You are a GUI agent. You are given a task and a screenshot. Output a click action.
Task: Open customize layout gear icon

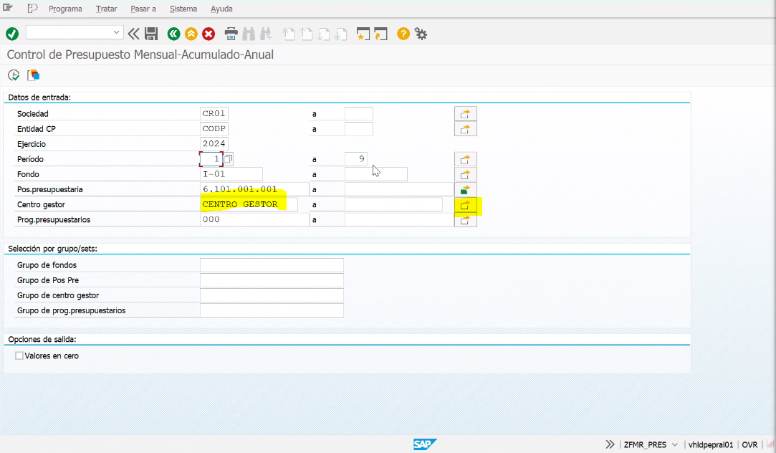click(x=421, y=34)
